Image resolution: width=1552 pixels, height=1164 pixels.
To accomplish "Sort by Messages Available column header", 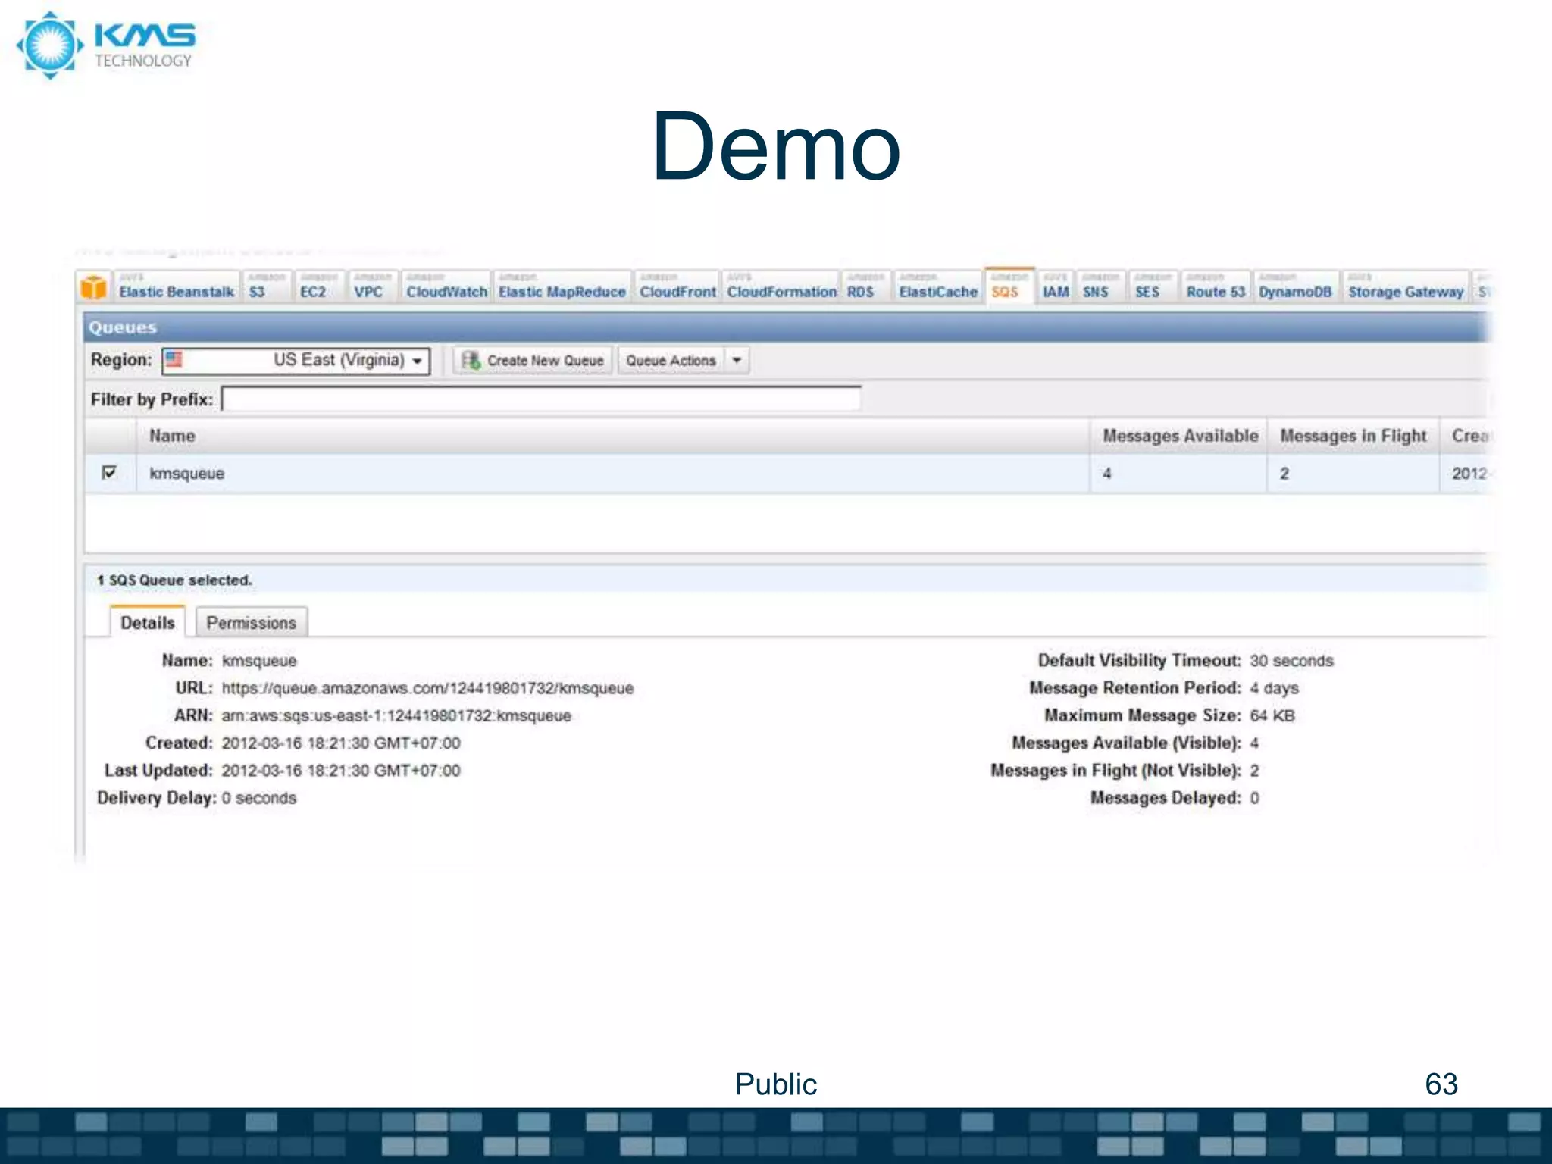I will click(x=1180, y=436).
